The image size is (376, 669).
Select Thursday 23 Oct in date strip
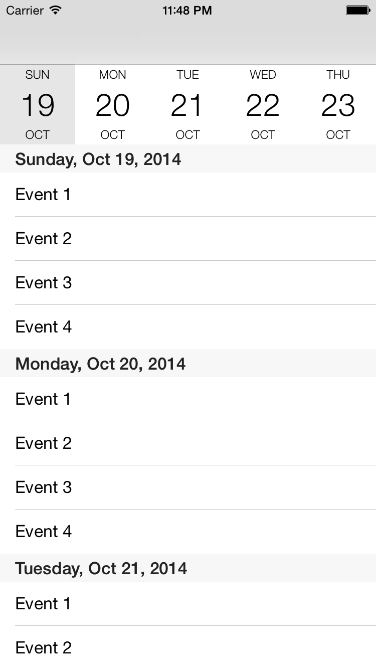338,104
